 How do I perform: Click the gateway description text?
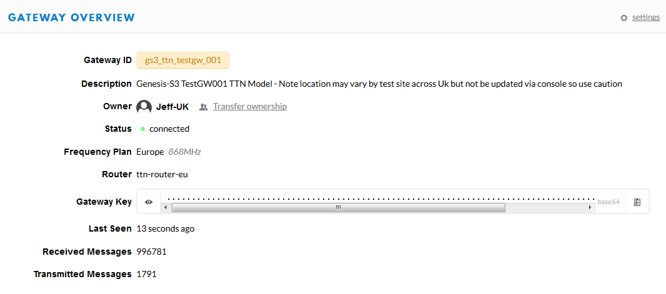click(x=379, y=84)
